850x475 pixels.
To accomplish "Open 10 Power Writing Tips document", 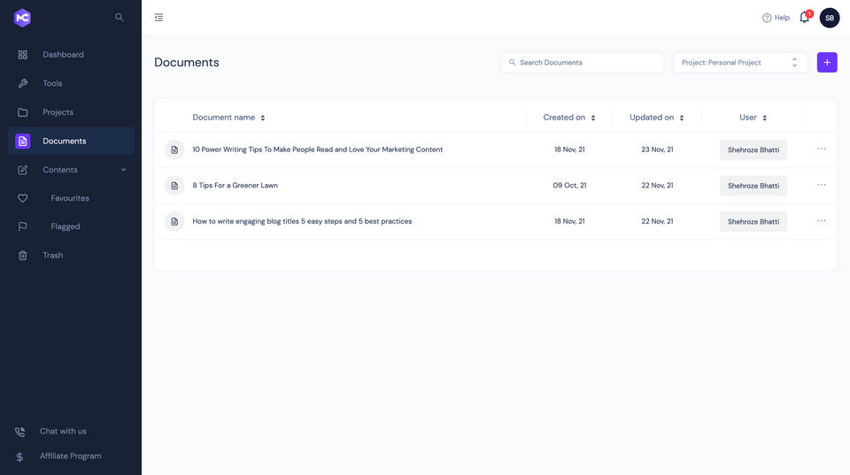I will [x=318, y=149].
